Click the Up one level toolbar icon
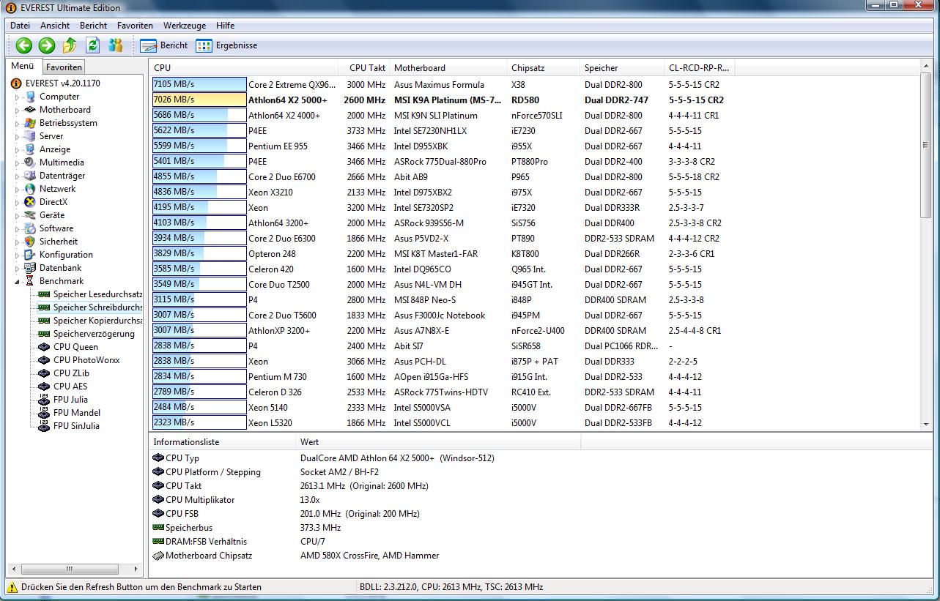Image resolution: width=940 pixels, height=601 pixels. (x=70, y=45)
